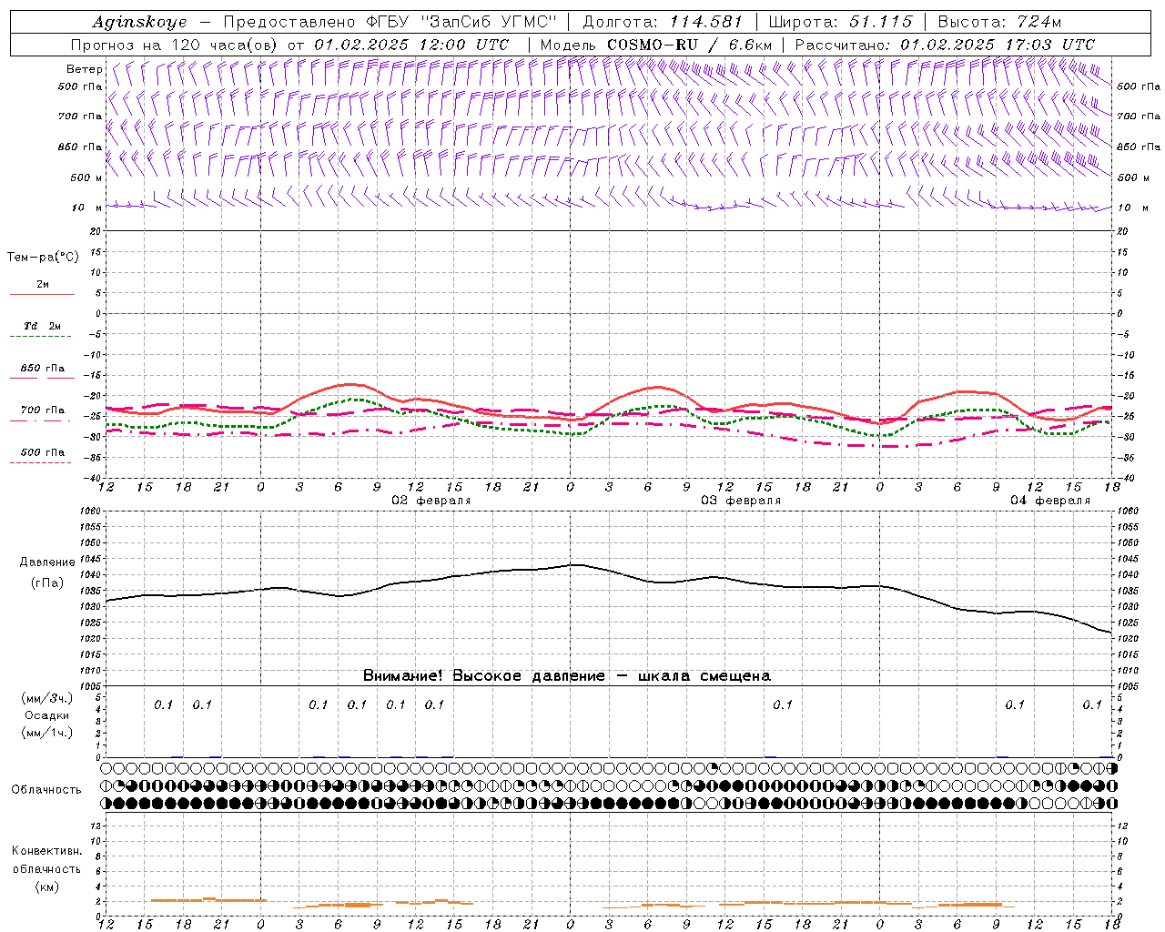Click the Тем-ра(°C) temperature panel label
1165x932 pixels.
[x=43, y=258]
